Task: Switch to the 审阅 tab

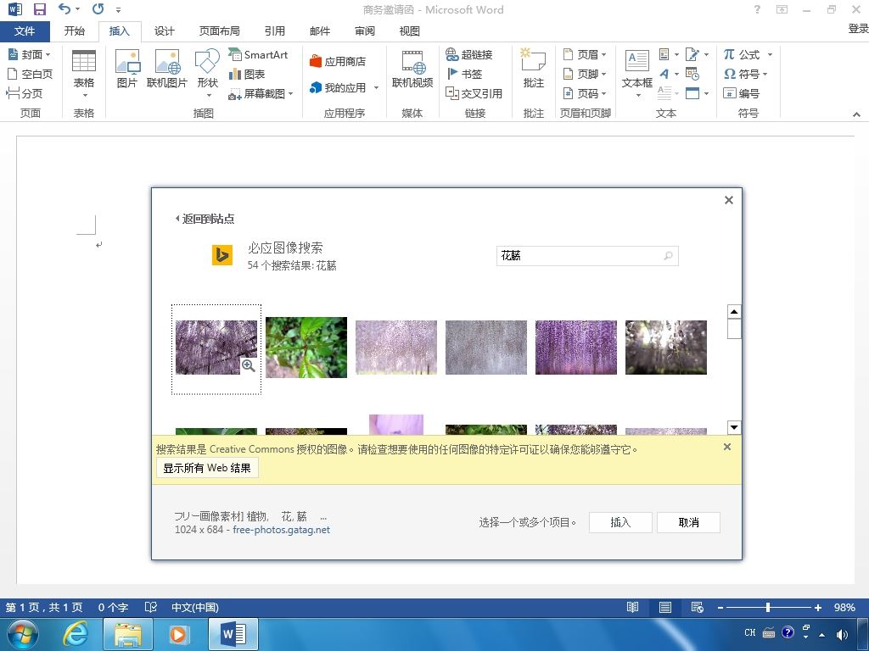Action: pyautogui.click(x=364, y=31)
